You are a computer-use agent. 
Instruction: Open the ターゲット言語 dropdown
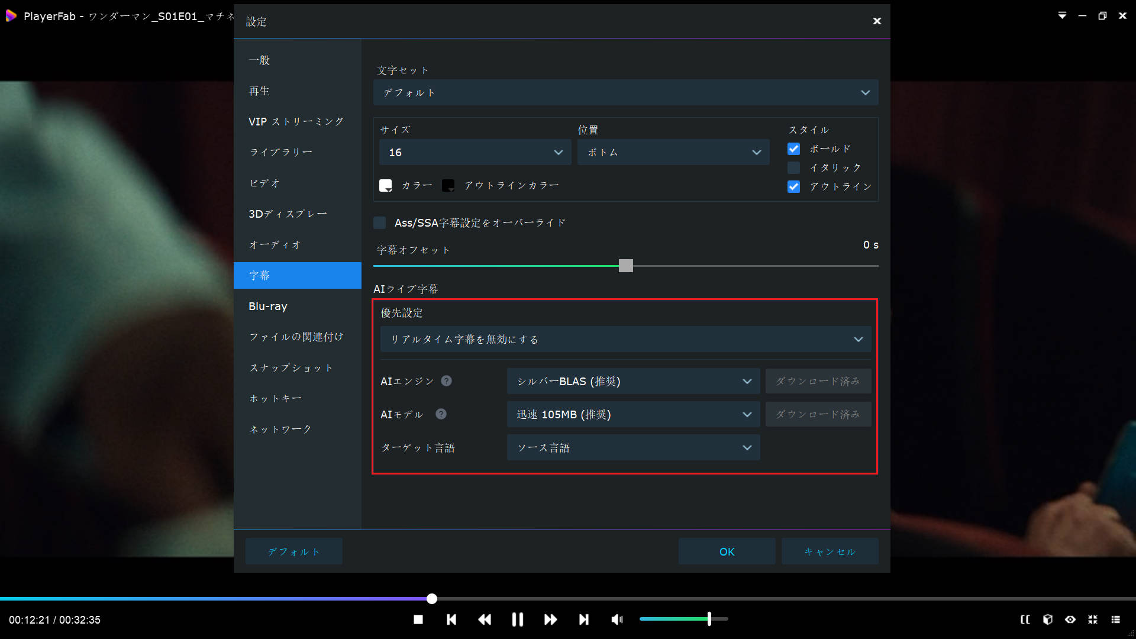633,448
